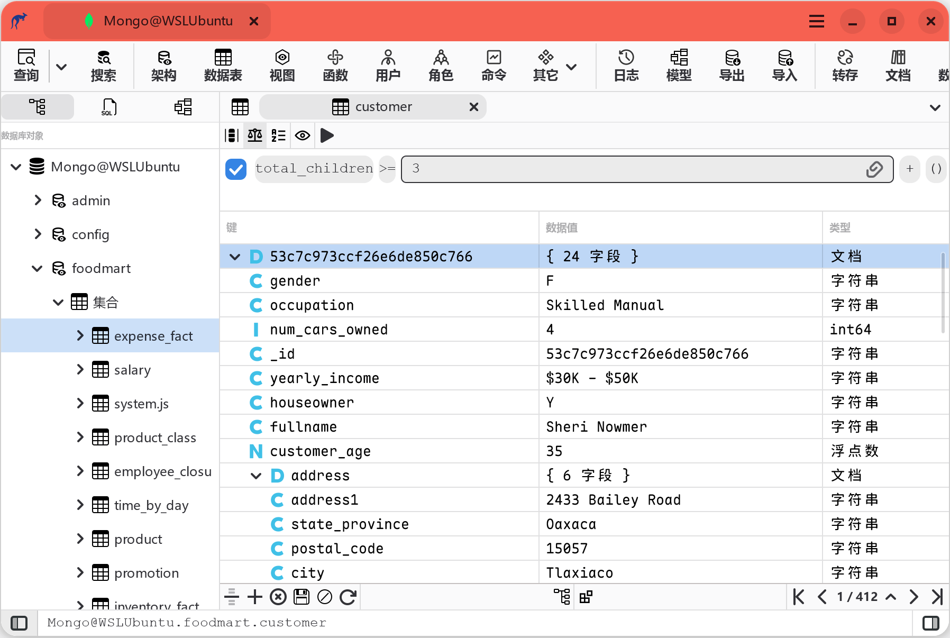Expand the admin database node

point(38,200)
